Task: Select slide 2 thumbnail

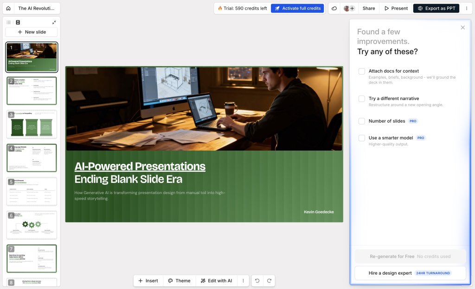Action: click(32, 91)
